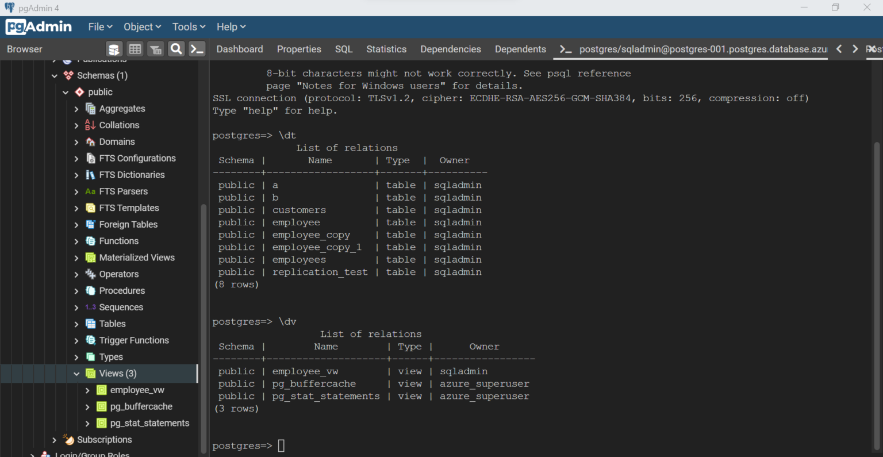Click the psql terminal input prompt

pos(281,446)
